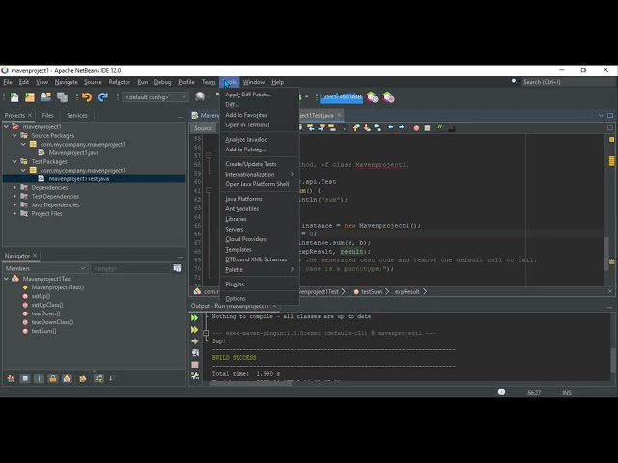Image resolution: width=618 pixels, height=463 pixels.
Task: Toggle Sort by Source down-arrow in Navigator
Action: 111,378
